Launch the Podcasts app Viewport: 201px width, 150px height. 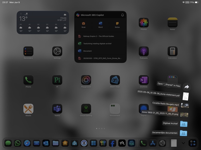pos(143,51)
